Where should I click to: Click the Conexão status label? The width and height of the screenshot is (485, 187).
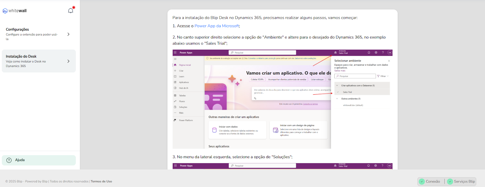(x=433, y=182)
